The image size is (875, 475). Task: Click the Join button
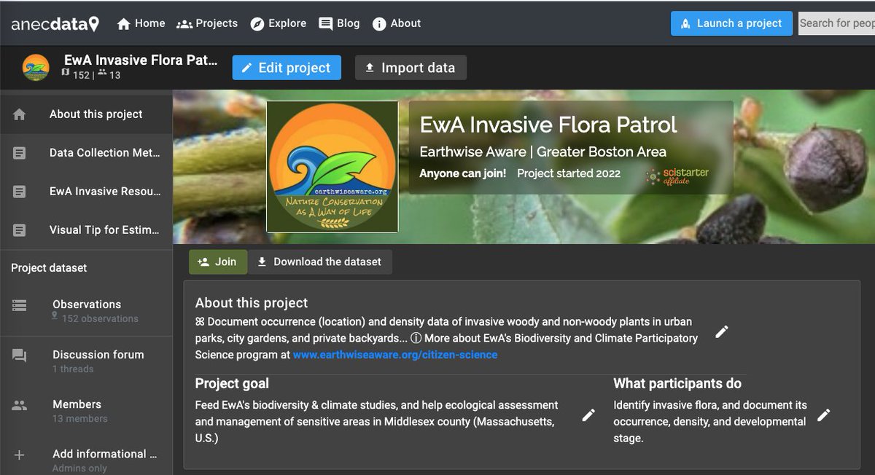point(218,262)
